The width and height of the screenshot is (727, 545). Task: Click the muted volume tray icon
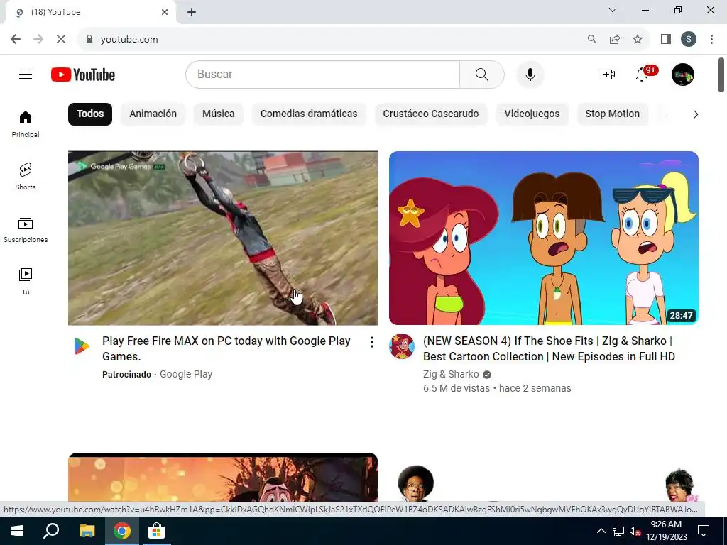click(635, 531)
